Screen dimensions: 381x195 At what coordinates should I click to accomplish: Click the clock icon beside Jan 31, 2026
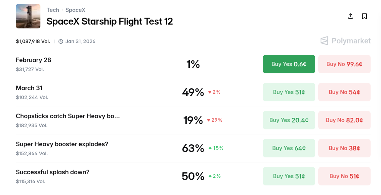61,41
